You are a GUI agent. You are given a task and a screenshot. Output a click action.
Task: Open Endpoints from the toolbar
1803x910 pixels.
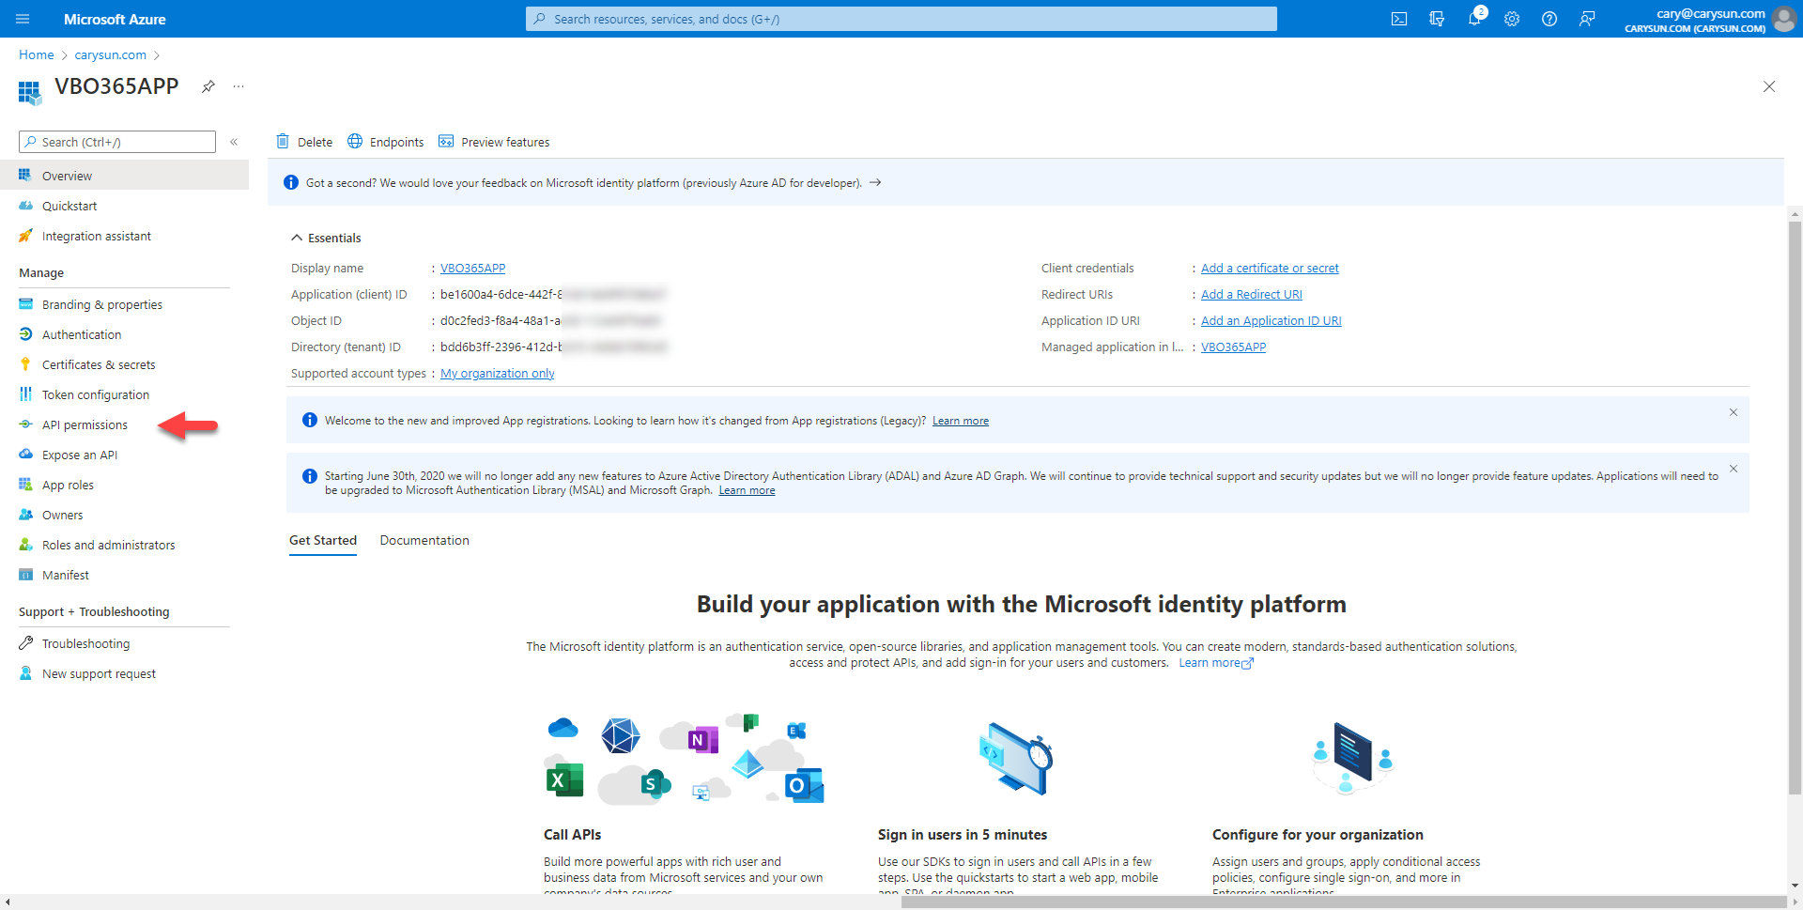pyautogui.click(x=386, y=142)
